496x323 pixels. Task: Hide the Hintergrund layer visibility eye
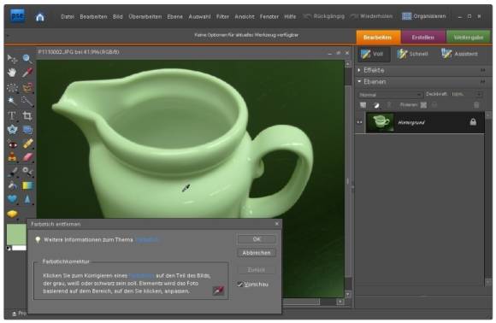[x=360, y=122]
